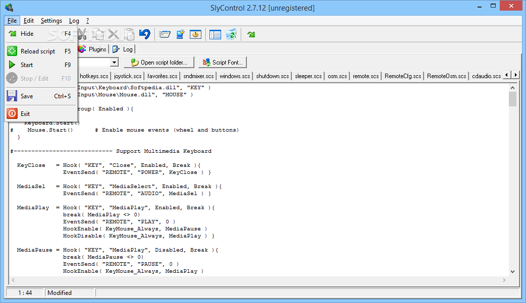Open the favorites.scs script tab
This screenshot has width=526, height=303.
pyautogui.click(x=163, y=76)
